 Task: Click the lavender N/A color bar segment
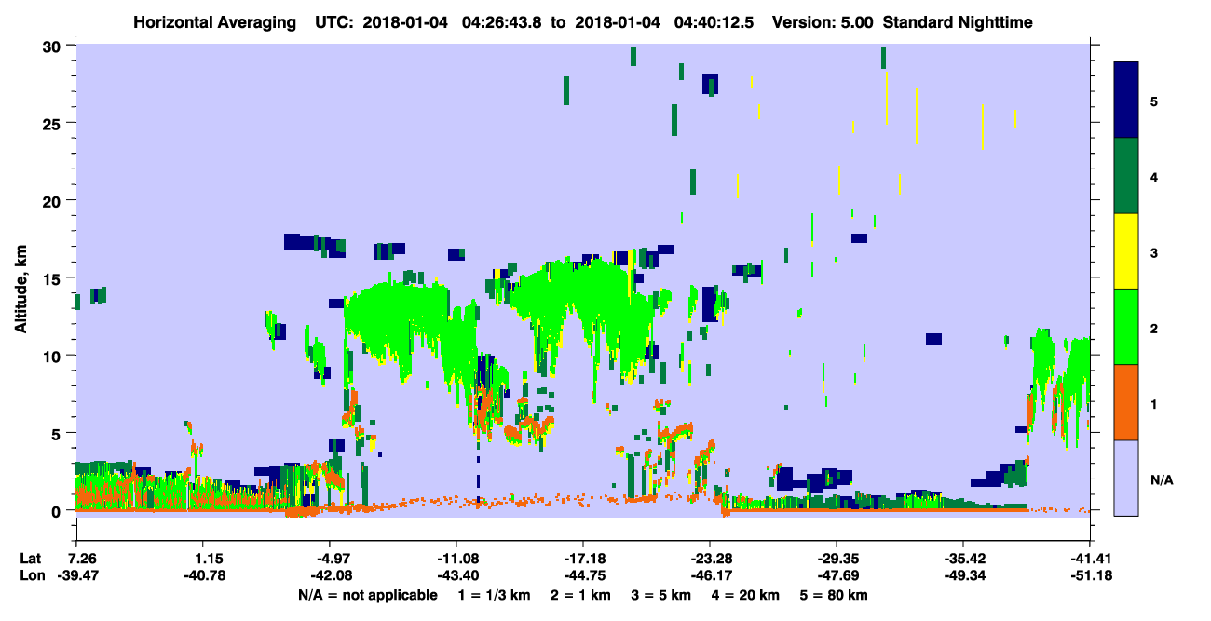click(1126, 478)
